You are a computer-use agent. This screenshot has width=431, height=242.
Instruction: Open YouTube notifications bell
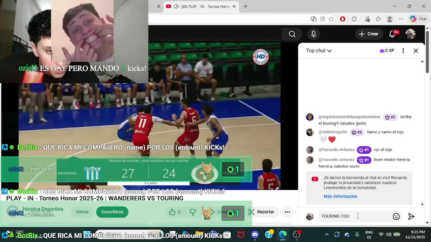coord(392,34)
